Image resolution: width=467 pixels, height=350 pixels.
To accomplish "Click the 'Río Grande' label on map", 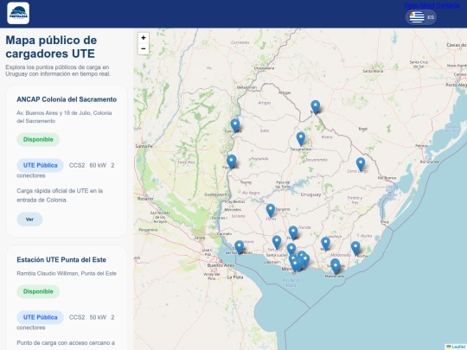I will click(x=430, y=162).
